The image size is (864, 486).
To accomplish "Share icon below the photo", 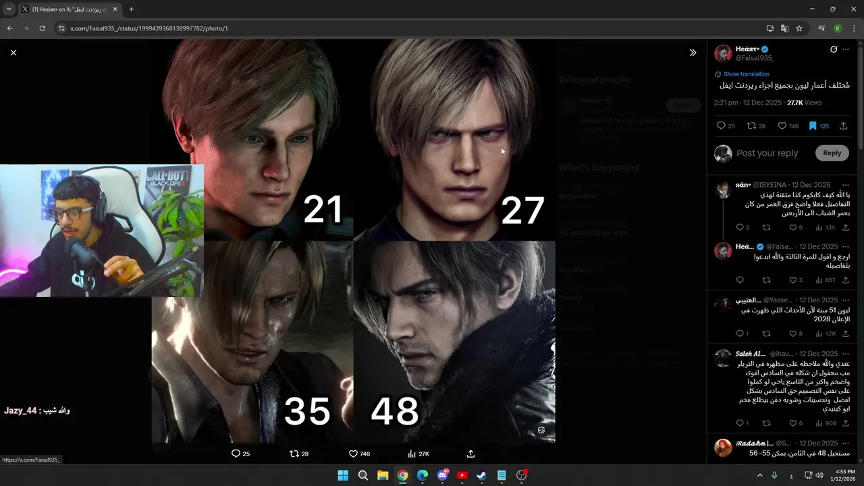I will click(x=470, y=454).
